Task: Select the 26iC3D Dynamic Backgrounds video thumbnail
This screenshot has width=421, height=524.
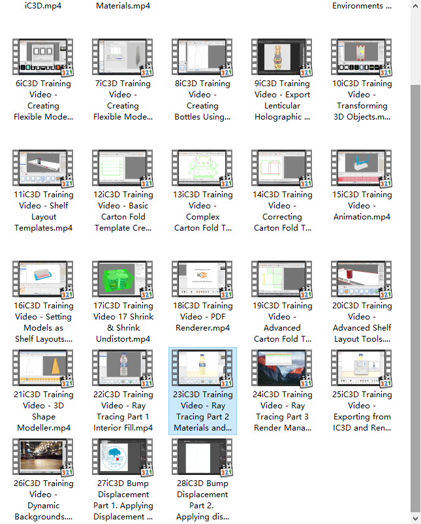Action: 43,458
